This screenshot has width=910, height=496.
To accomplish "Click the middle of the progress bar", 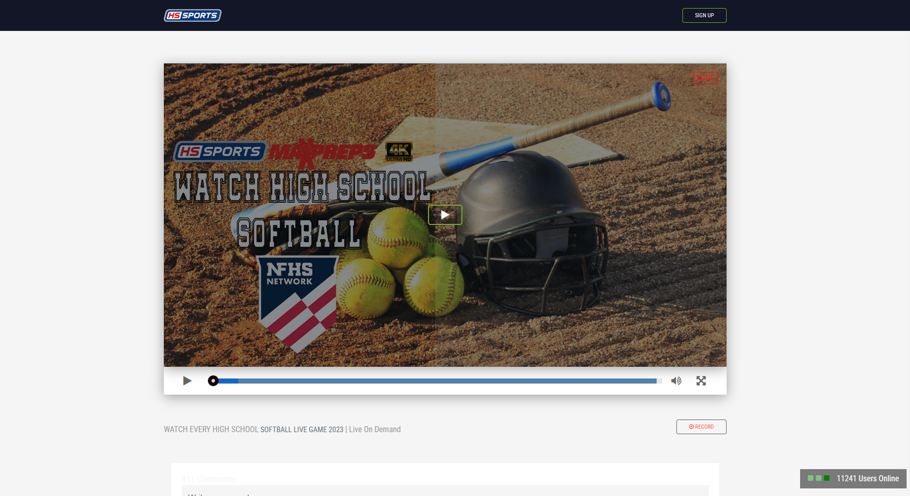I will pyautogui.click(x=437, y=381).
